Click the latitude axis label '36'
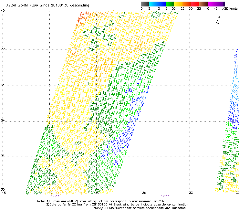Screen dimensions: 239x210 (x=3, y=85)
